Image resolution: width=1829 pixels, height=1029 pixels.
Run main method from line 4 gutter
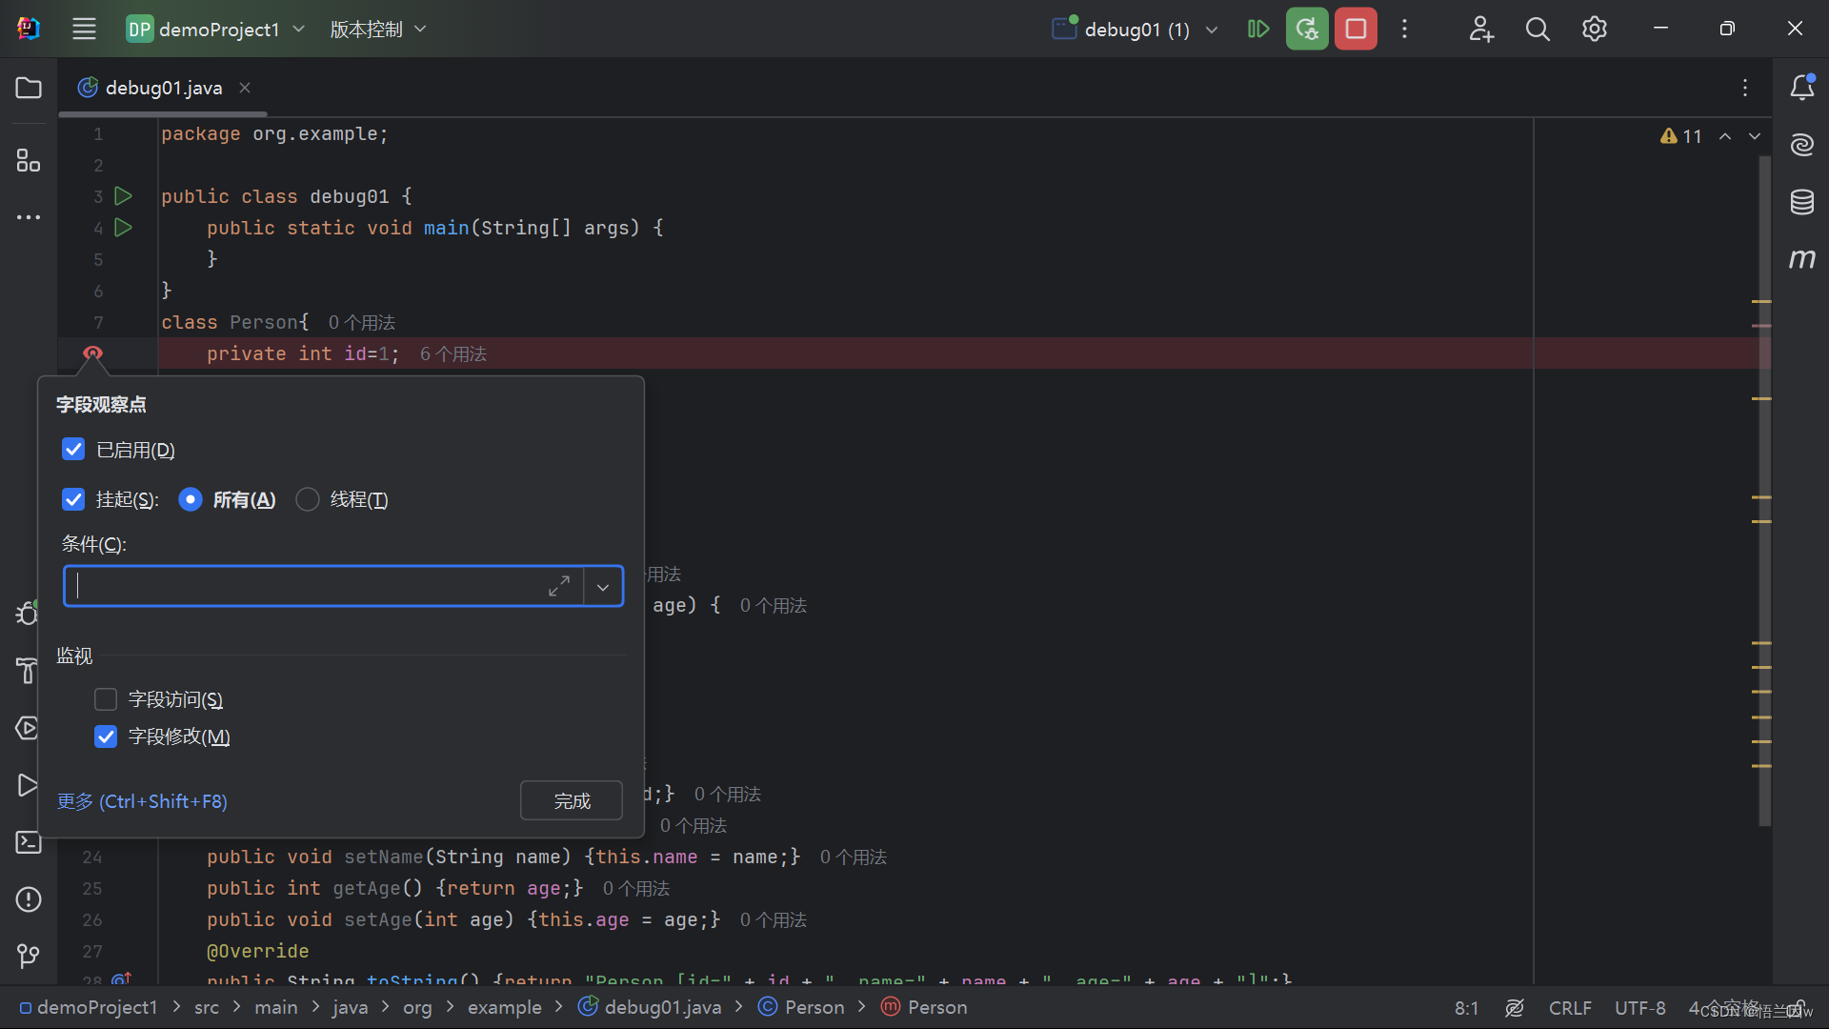click(123, 228)
